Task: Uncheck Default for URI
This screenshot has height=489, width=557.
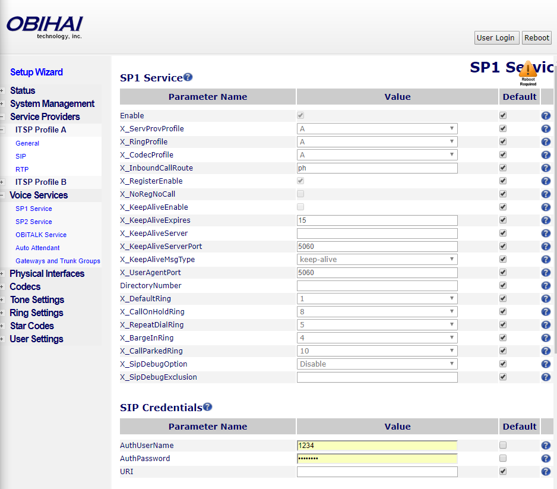Action: [x=502, y=471]
